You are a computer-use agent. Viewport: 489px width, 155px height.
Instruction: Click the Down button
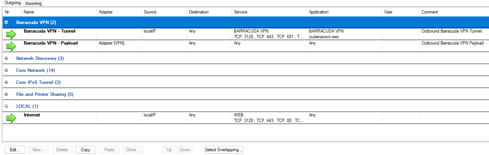[x=185, y=150]
